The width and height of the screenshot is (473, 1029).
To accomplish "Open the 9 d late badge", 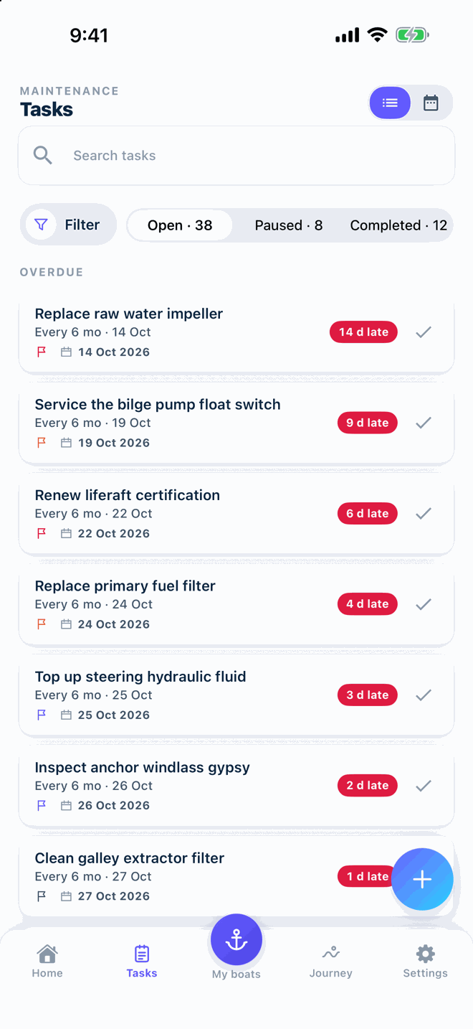I will [367, 423].
